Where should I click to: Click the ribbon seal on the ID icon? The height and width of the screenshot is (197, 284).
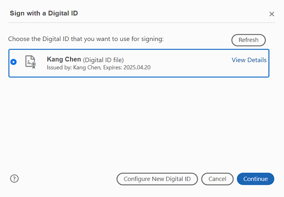(34, 65)
